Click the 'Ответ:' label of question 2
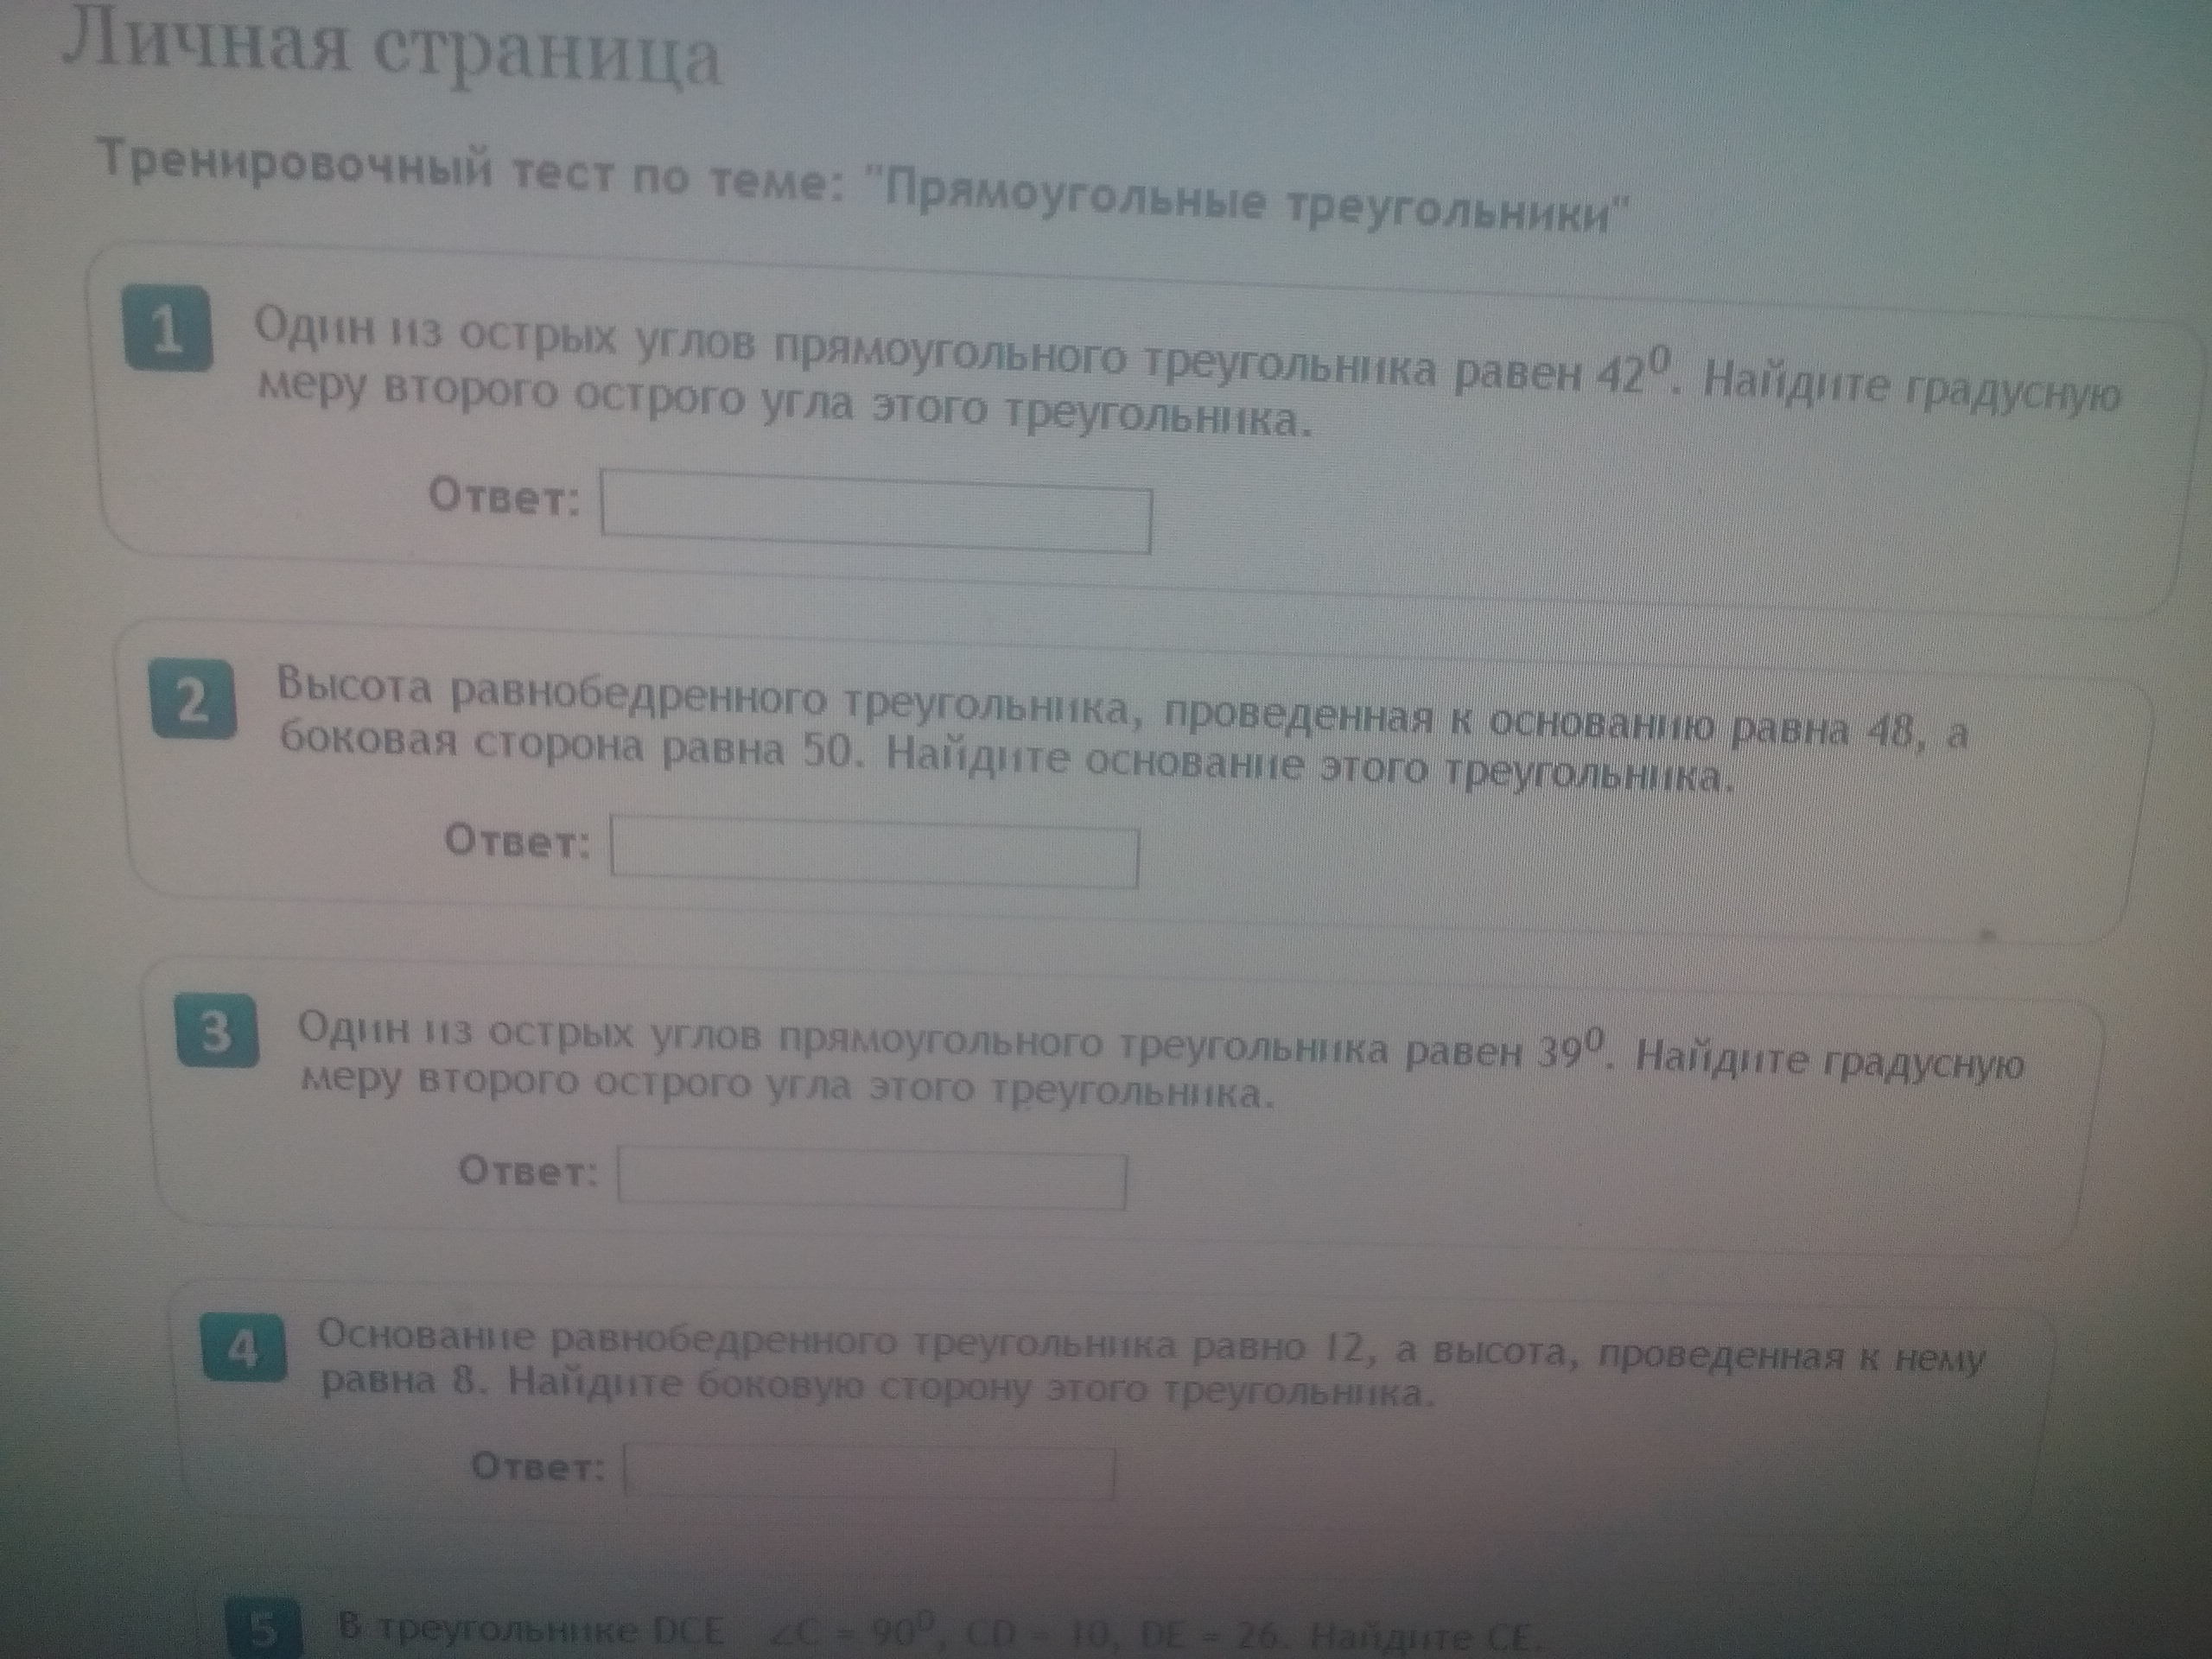Viewport: 2212px width, 1659px height. tap(518, 841)
